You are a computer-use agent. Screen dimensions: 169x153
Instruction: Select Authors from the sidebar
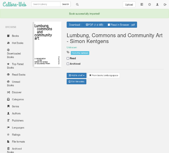pos(16,113)
